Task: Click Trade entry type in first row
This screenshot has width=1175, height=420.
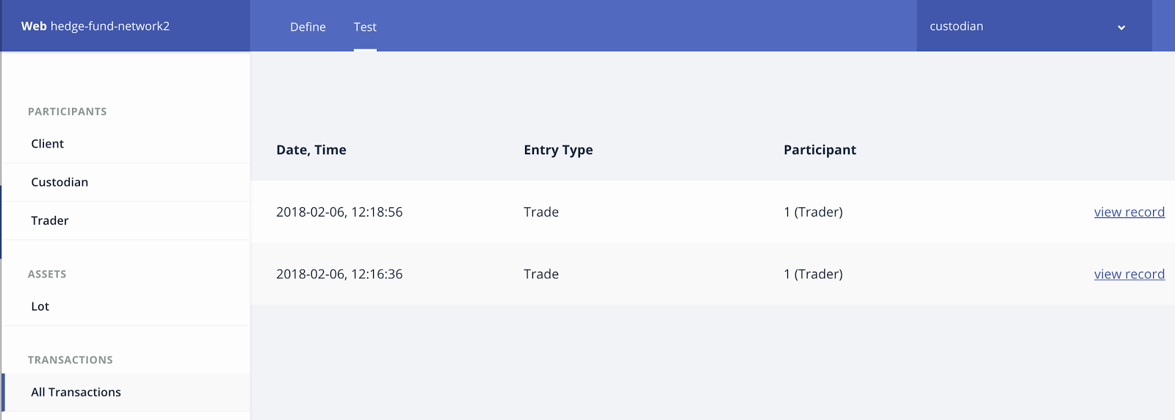Action: pos(541,212)
